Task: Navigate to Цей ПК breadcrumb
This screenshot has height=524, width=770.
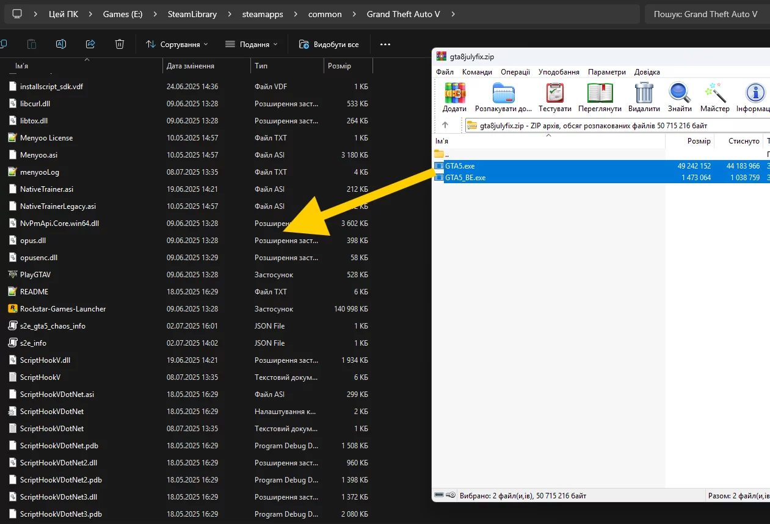Action: tap(64, 14)
